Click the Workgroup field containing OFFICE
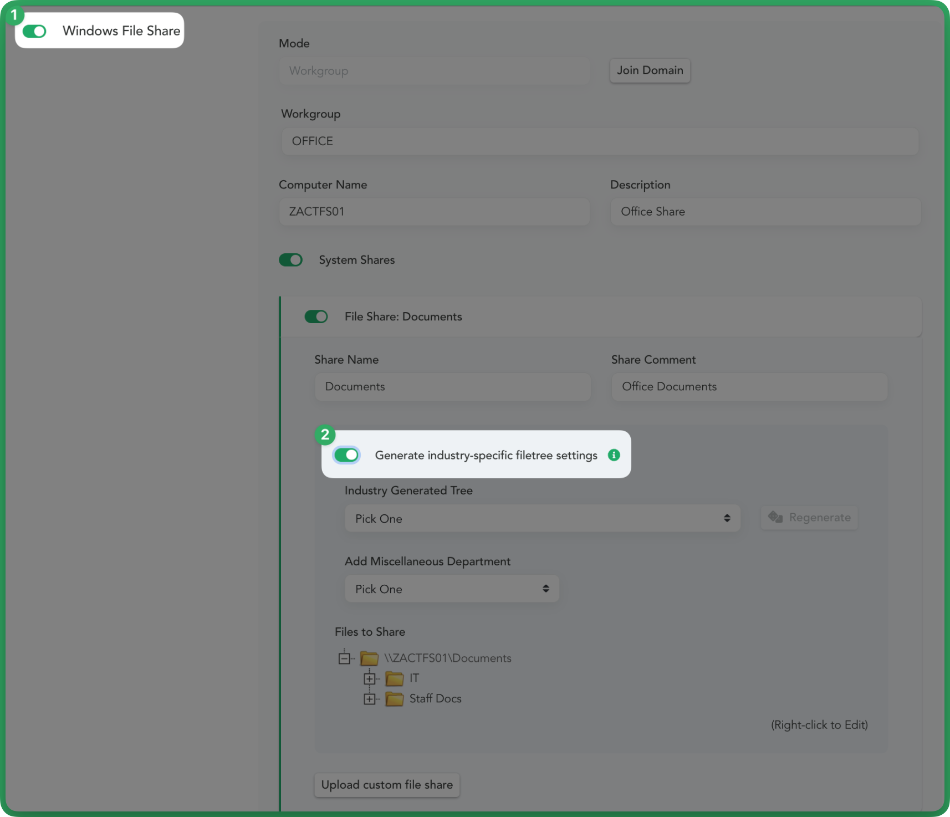 tap(599, 141)
